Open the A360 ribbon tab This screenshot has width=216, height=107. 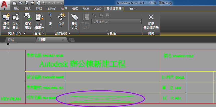pos(98,9)
